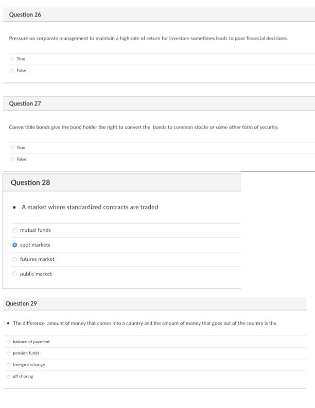Choose False for Question 27 convertible bonds

[x=12, y=159]
